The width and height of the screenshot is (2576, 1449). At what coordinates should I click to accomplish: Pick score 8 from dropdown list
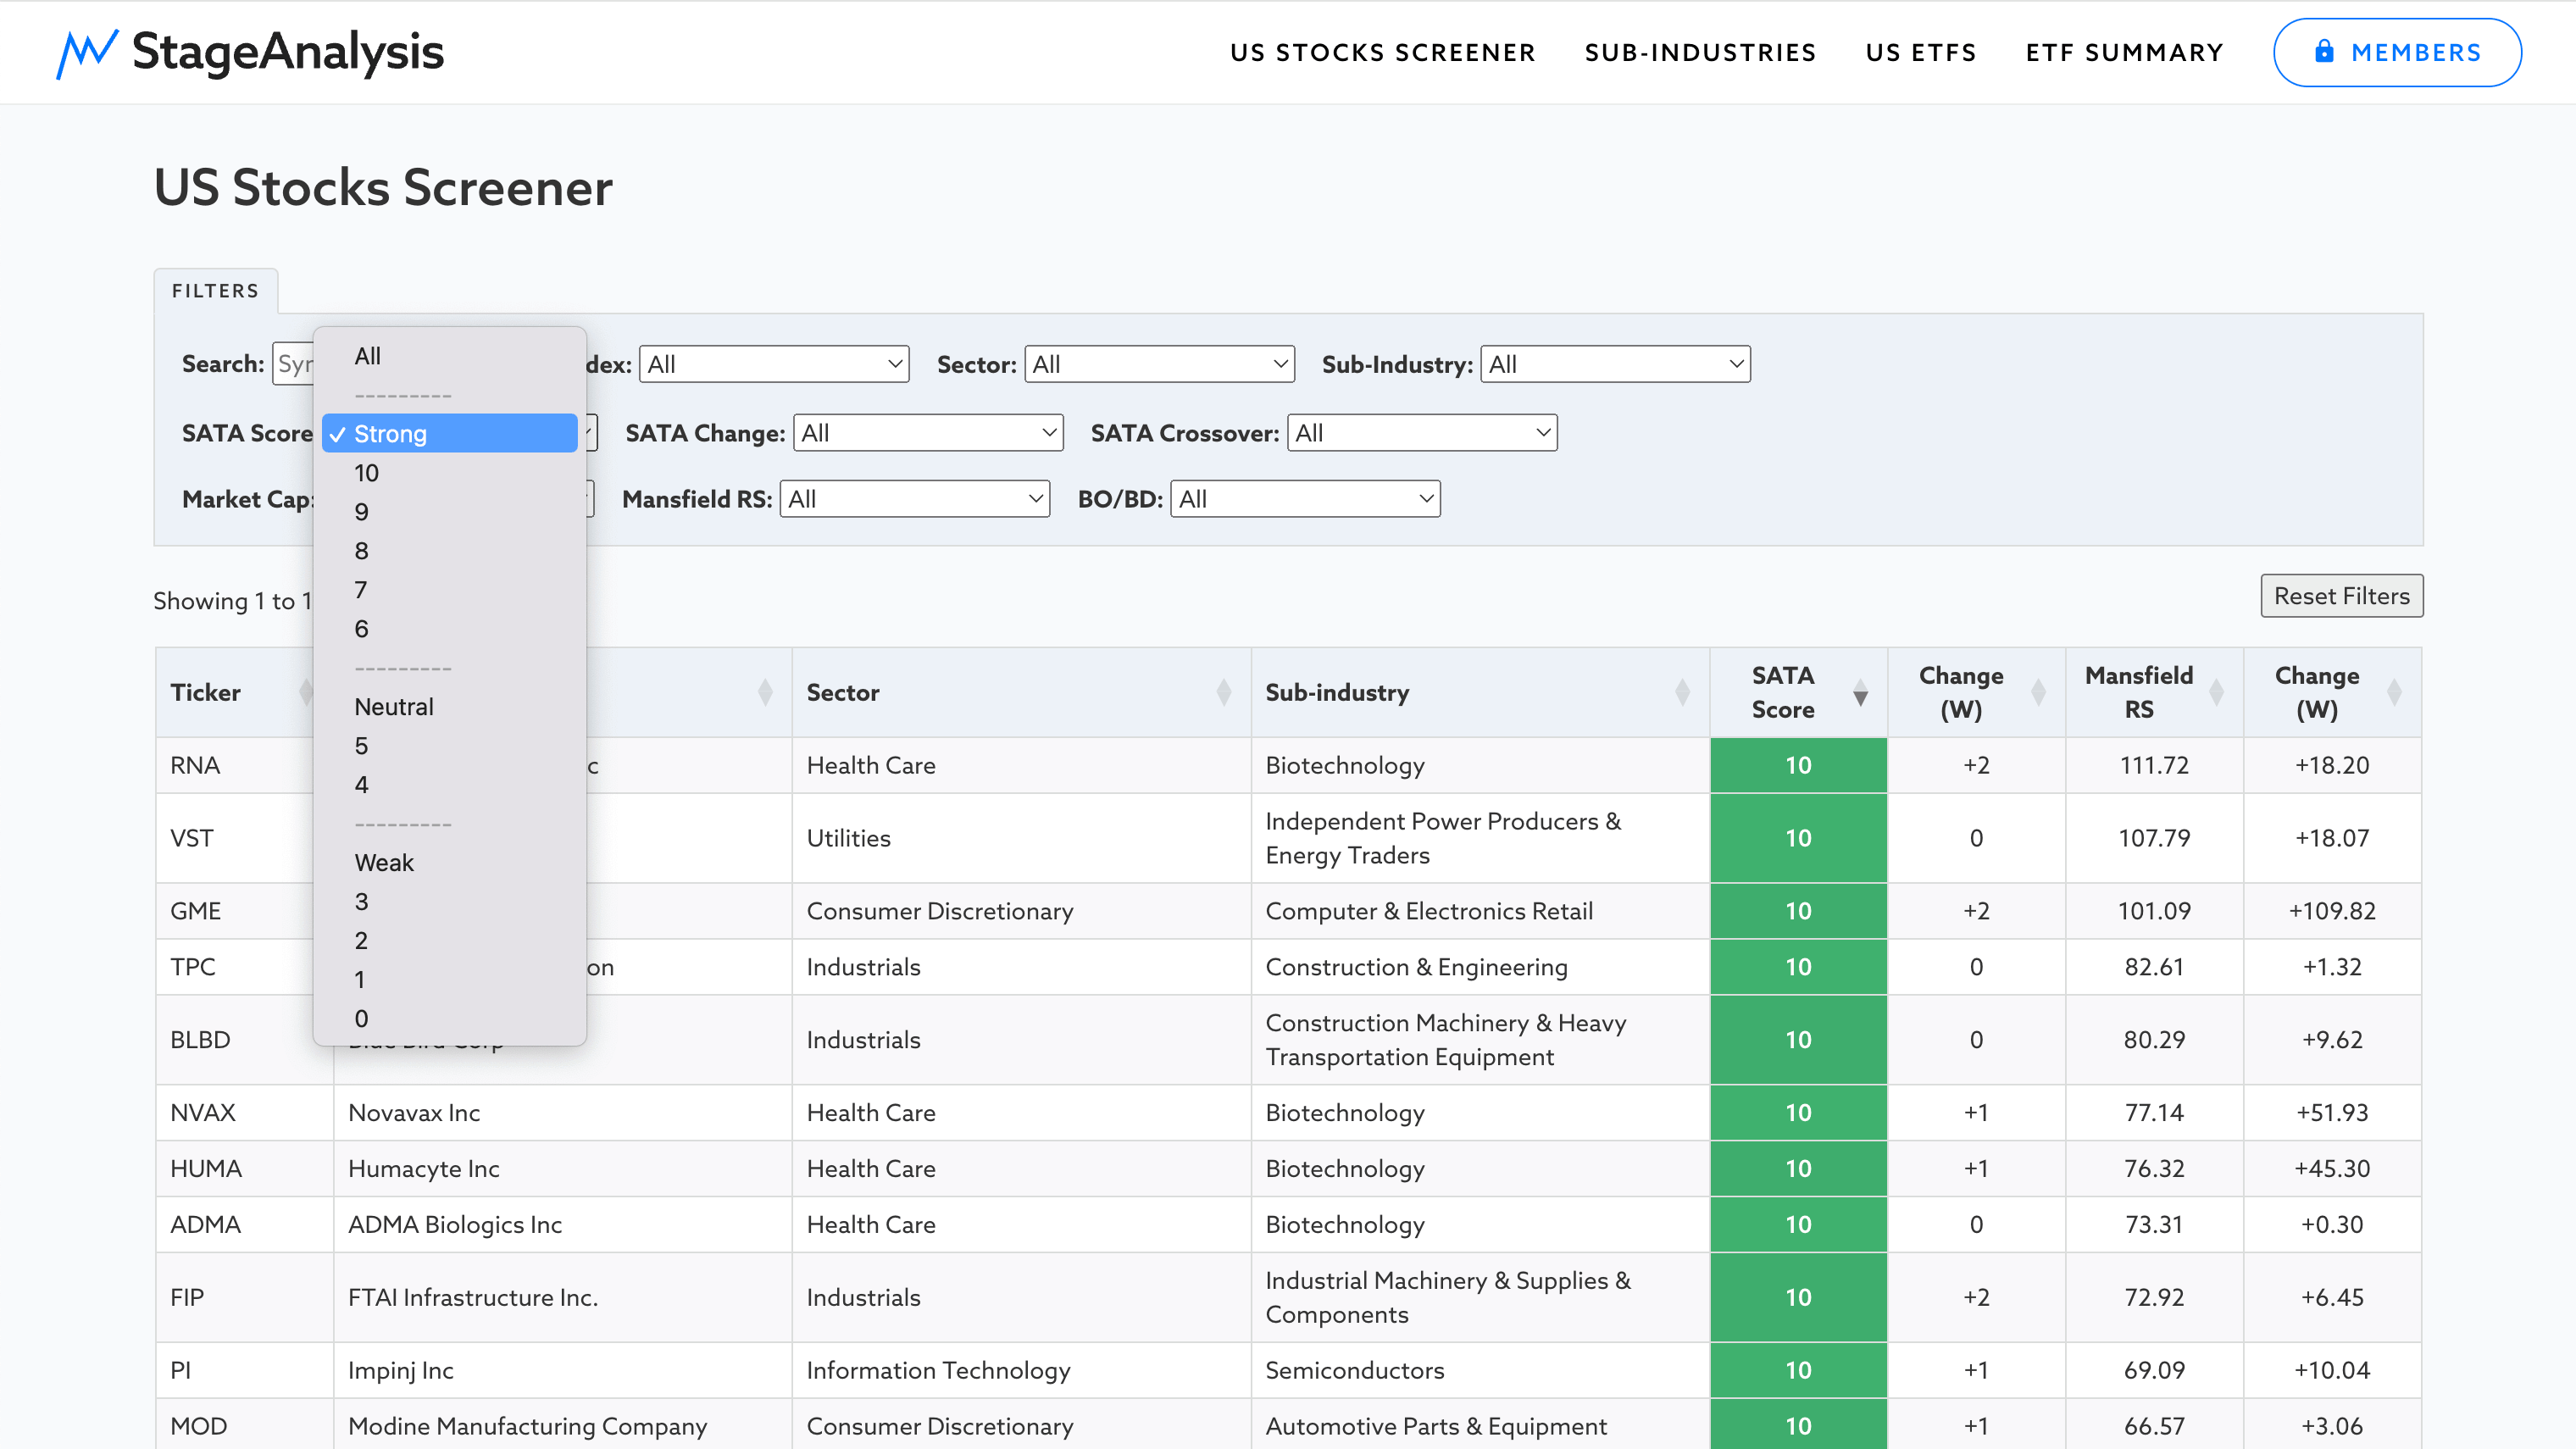click(x=361, y=551)
